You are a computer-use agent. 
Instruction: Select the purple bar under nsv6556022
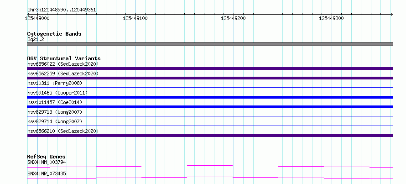[x=210, y=68]
